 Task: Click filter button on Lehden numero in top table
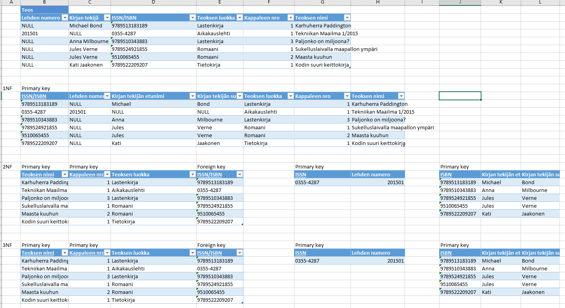click(x=64, y=18)
